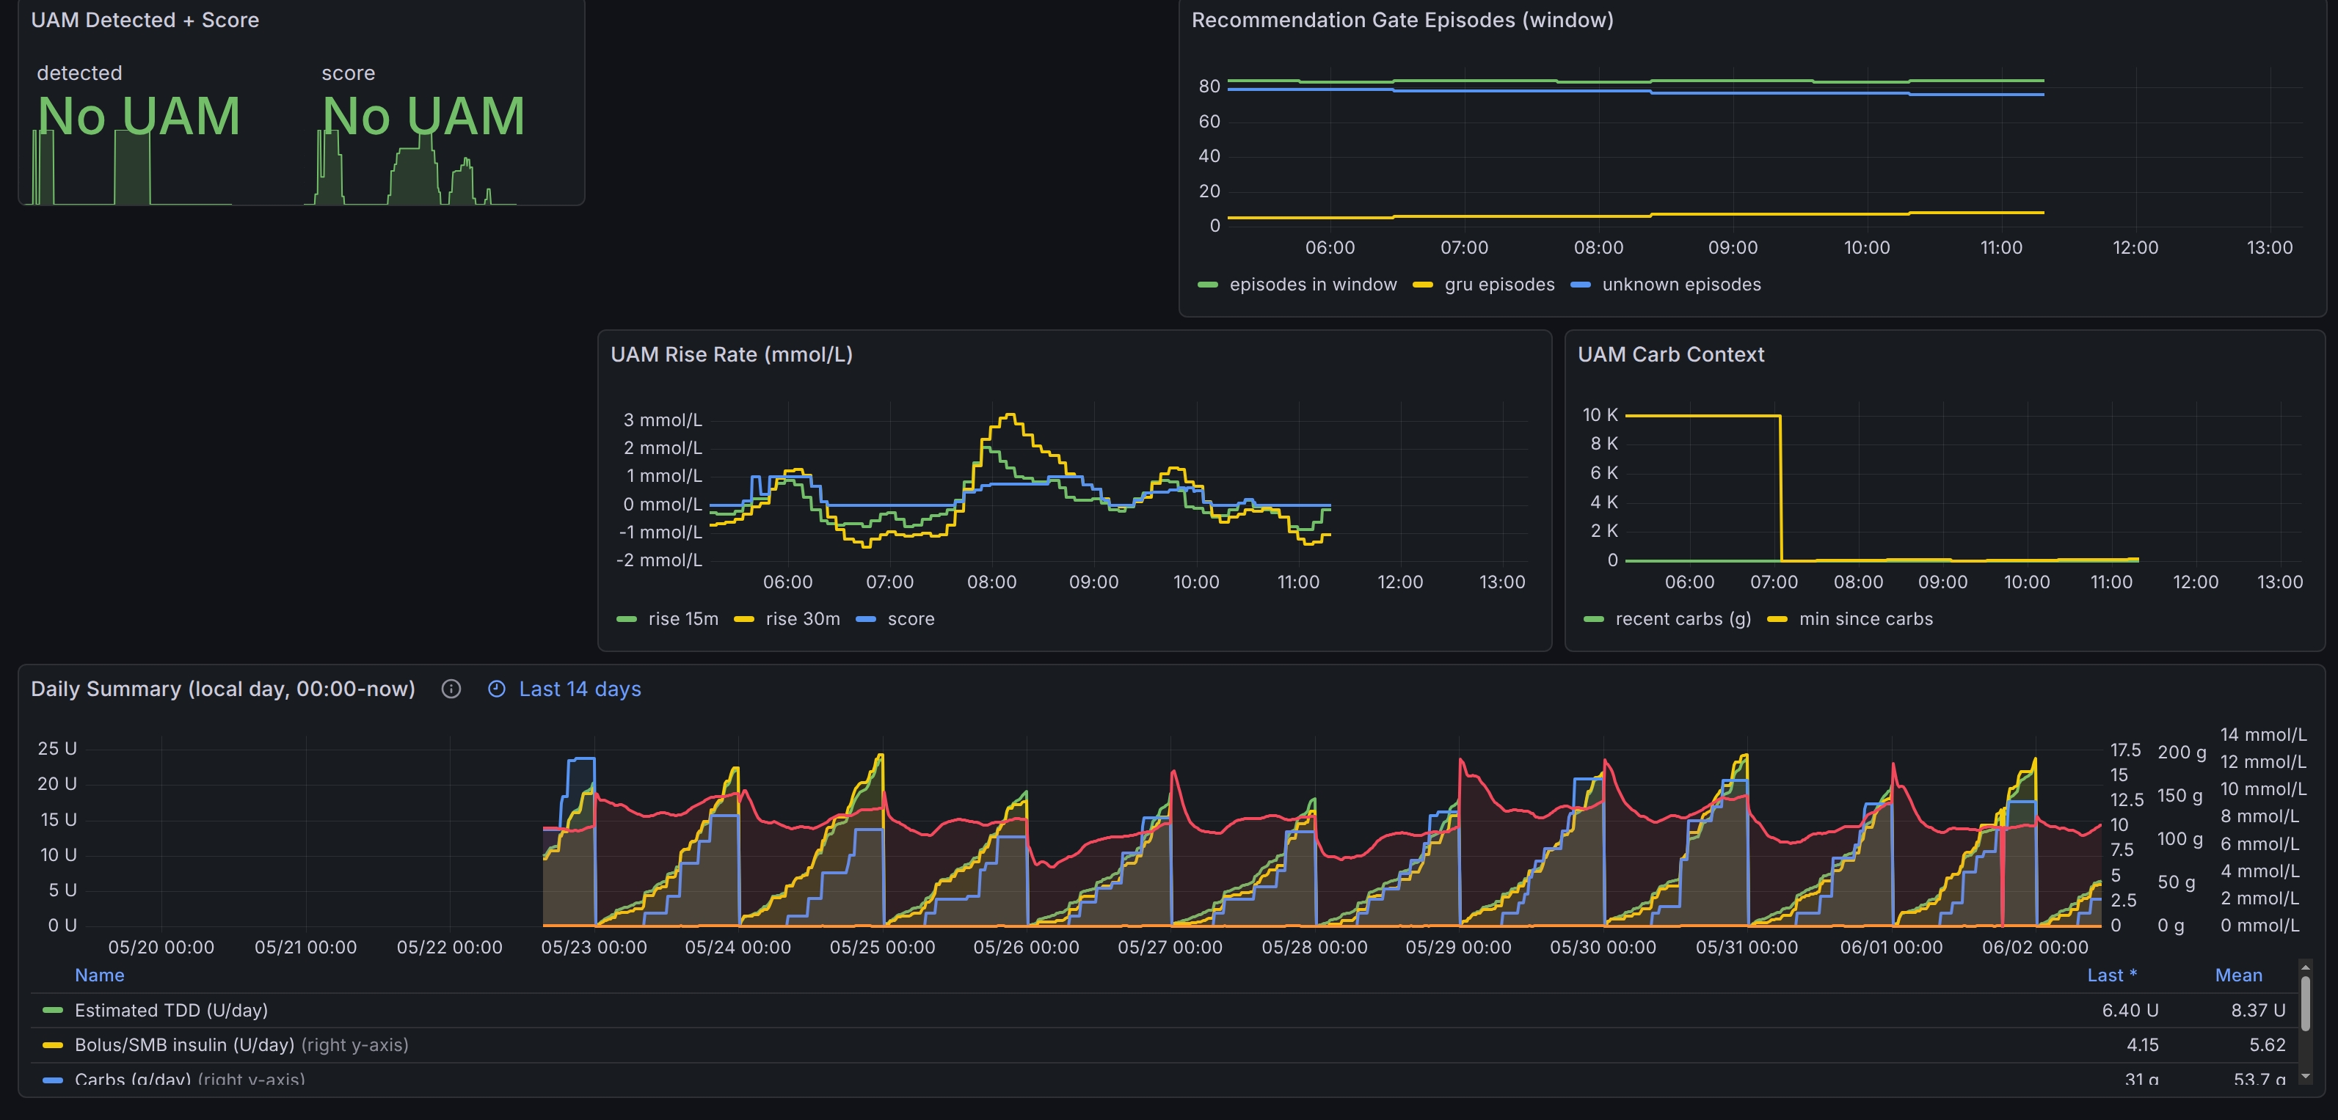The image size is (2338, 1120).
Task: Click the scroll-down arrow of the Daily Summary legend
Action: tap(2305, 1075)
